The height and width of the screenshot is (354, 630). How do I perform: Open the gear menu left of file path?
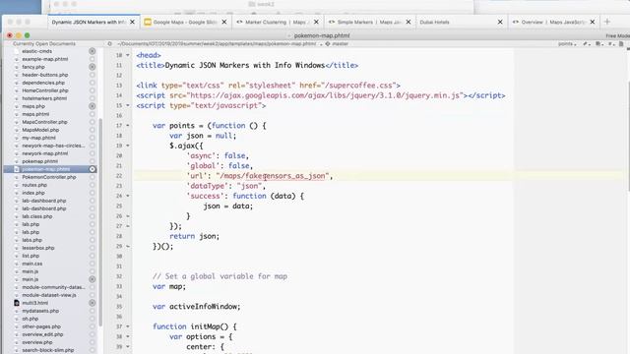[109, 43]
